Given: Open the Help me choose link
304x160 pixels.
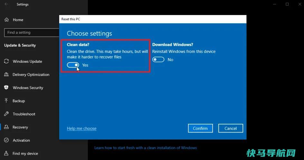Looking at the screenshot, I should tap(82, 128).
